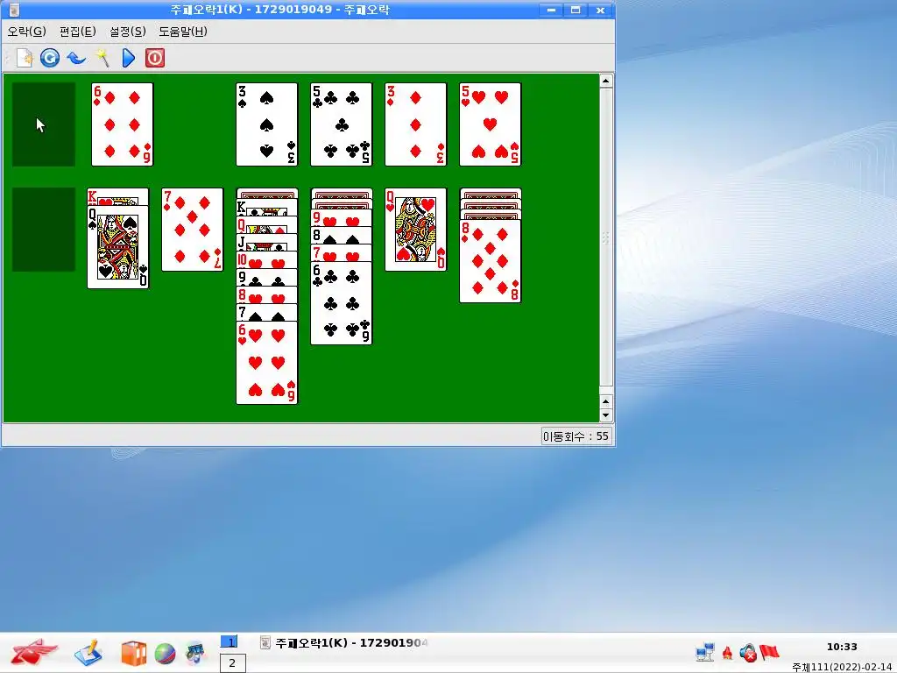This screenshot has height=673, width=897.
Task: Select the 7 of spades card
Action: click(267, 313)
